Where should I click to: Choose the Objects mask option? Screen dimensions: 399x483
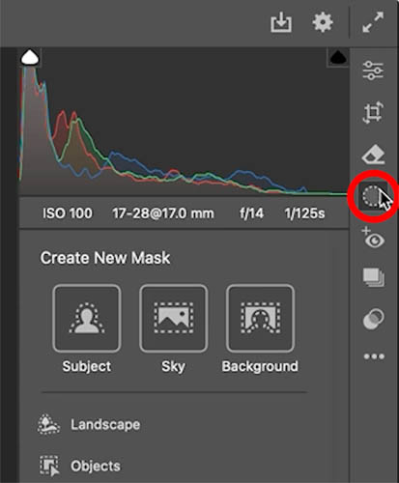coord(79,466)
